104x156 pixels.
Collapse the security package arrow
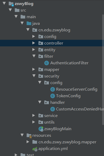click(x=34, y=76)
